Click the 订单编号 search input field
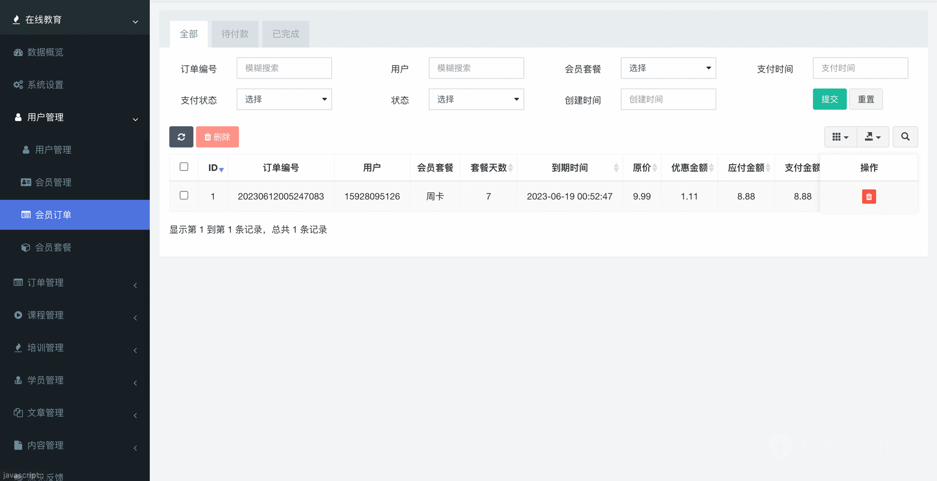The height and width of the screenshot is (481, 937). 284,68
